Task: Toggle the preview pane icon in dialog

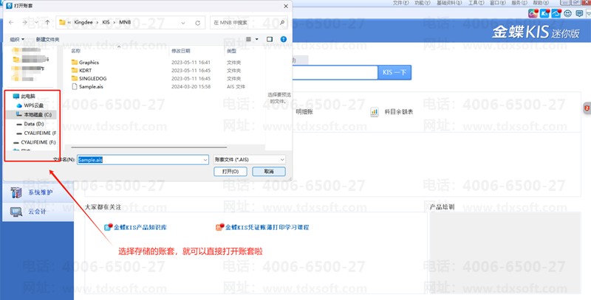Action: (270, 38)
